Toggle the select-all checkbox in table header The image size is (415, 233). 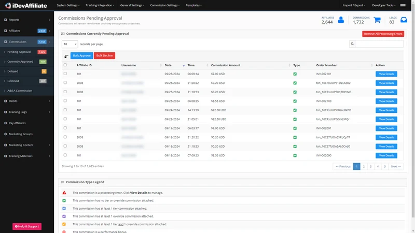point(65,65)
